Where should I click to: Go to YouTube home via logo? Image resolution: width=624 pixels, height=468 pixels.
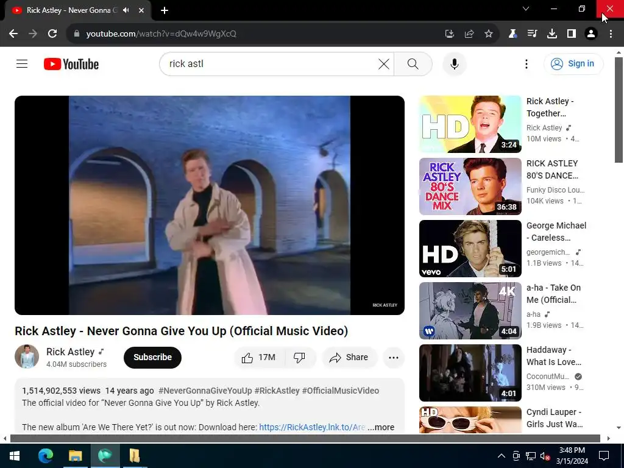[x=71, y=64]
